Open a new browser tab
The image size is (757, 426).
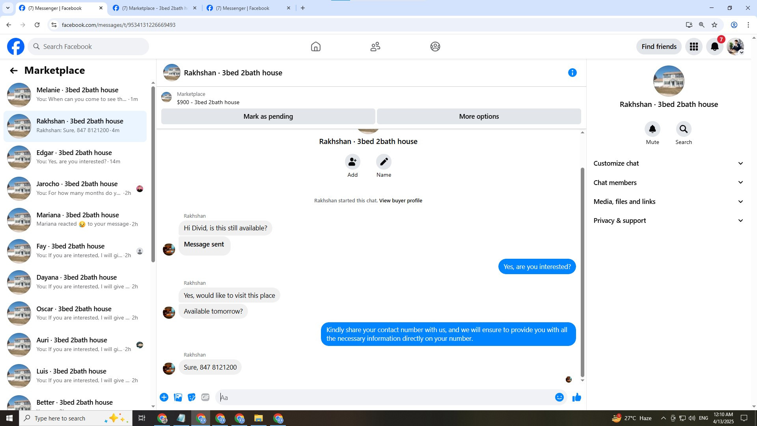pyautogui.click(x=303, y=8)
